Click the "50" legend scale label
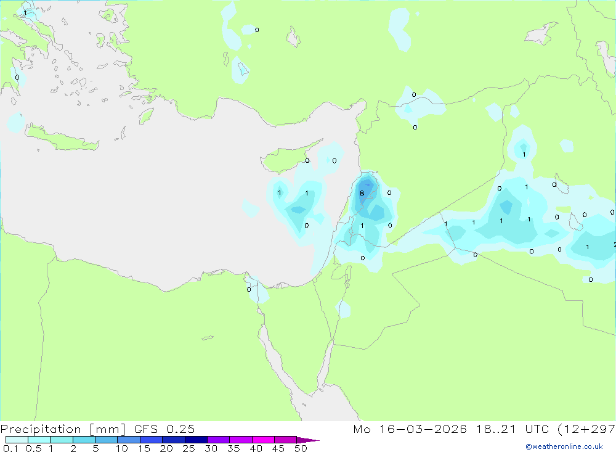Screen dimensions: 616x452 [x=301, y=448]
